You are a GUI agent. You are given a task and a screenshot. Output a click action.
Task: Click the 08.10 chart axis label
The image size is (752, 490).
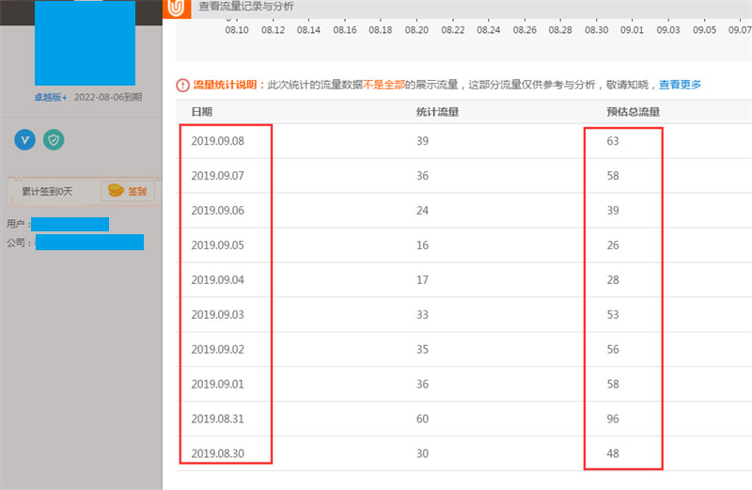[237, 30]
